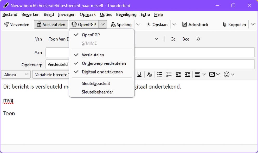Open the Adresboek
The image size is (258, 153).
click(x=195, y=24)
